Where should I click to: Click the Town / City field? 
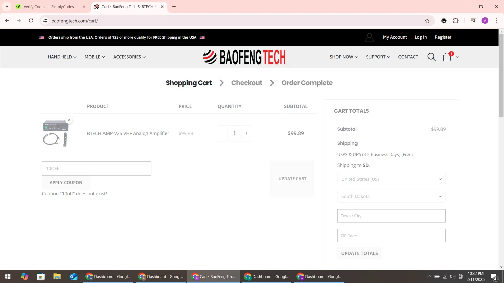click(x=391, y=216)
